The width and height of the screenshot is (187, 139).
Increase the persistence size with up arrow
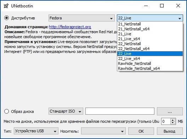click(173, 120)
